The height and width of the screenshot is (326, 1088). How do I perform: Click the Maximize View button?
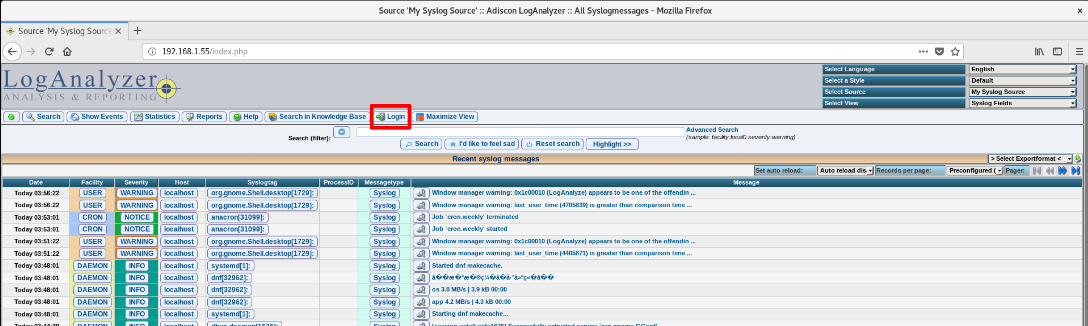(x=445, y=117)
